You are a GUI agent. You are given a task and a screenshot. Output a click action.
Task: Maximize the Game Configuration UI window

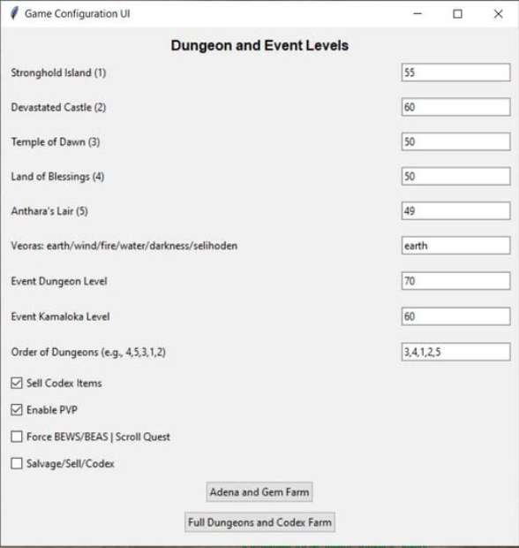click(x=457, y=13)
